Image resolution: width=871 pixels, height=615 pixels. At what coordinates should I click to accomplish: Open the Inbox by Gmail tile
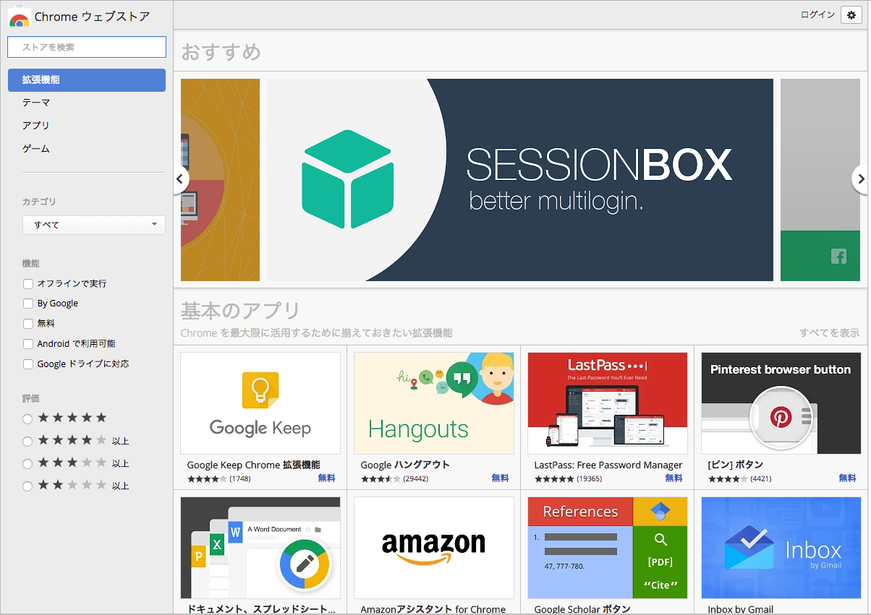781,553
